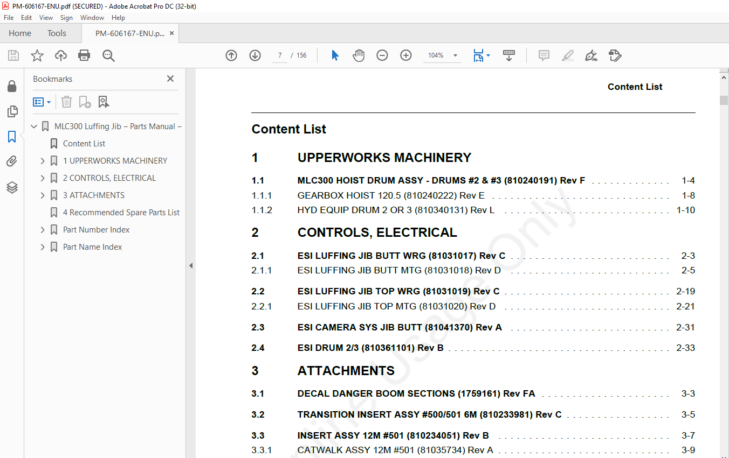Select the PM-606167-ENU.pdf document tab
This screenshot has height=458, width=729.
click(x=130, y=33)
